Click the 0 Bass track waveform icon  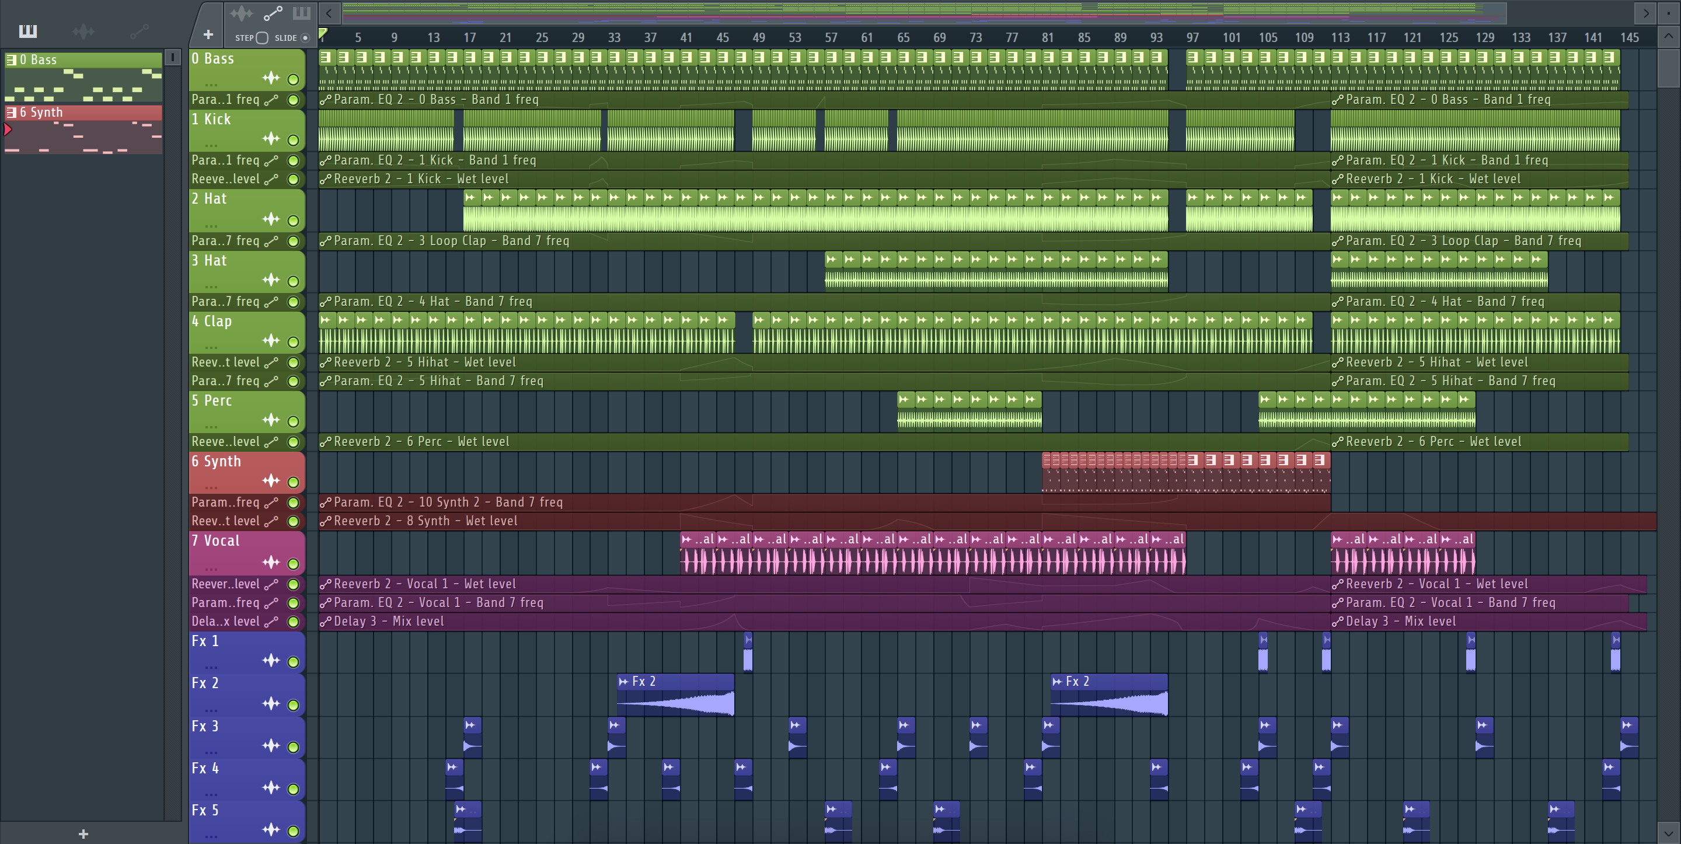click(x=271, y=78)
